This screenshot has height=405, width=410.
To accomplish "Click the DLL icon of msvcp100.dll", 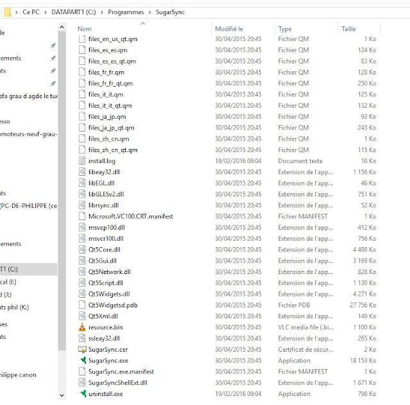I will click(82, 227).
